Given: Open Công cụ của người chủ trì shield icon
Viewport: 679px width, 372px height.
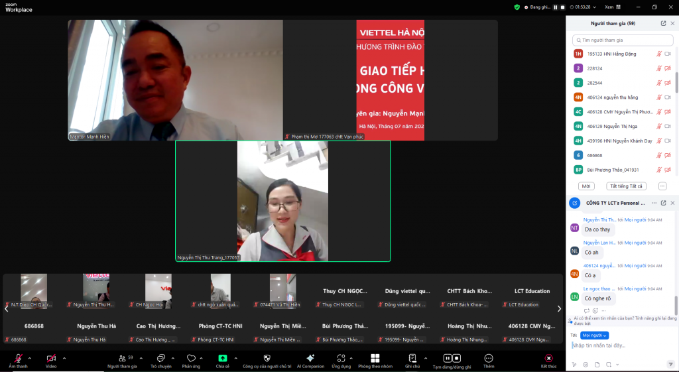Looking at the screenshot, I should [267, 358].
